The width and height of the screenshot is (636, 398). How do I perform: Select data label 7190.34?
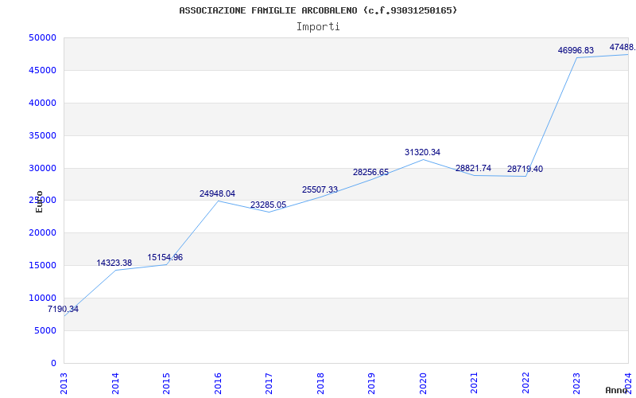tap(63, 309)
